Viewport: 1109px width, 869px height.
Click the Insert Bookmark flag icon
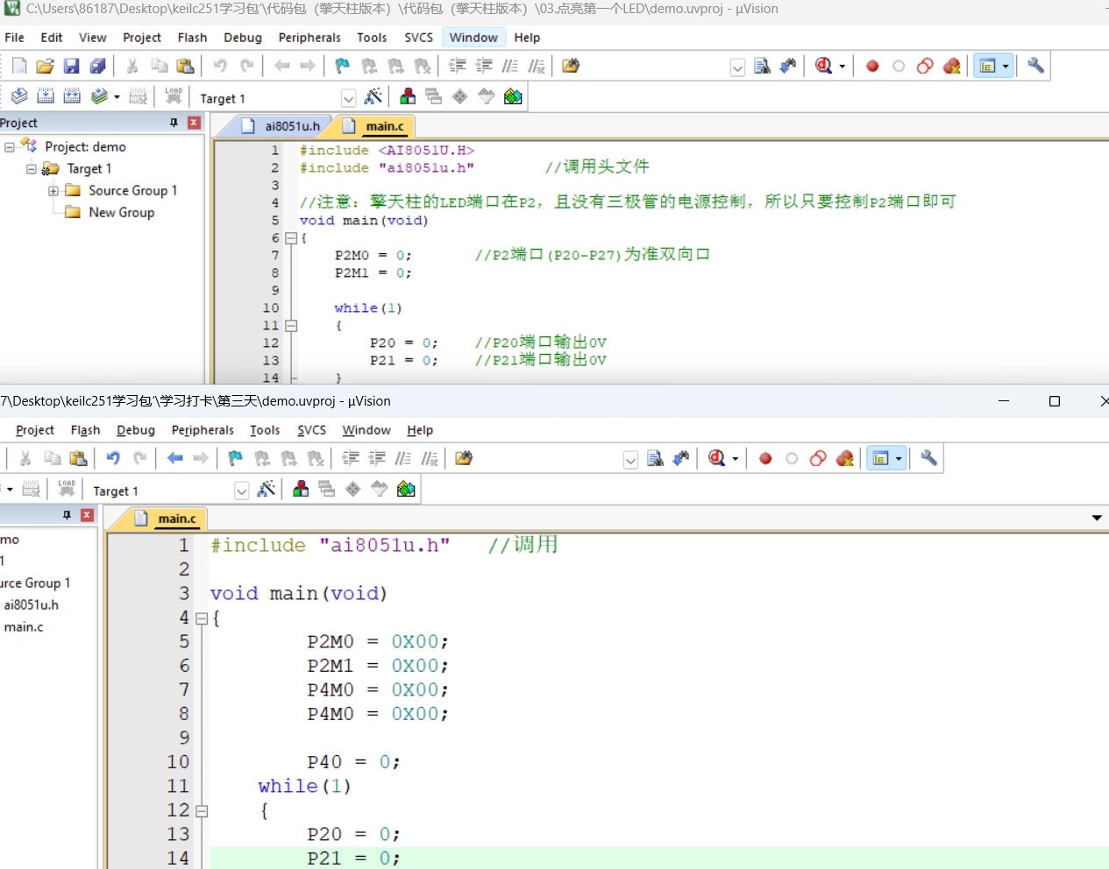(x=342, y=66)
